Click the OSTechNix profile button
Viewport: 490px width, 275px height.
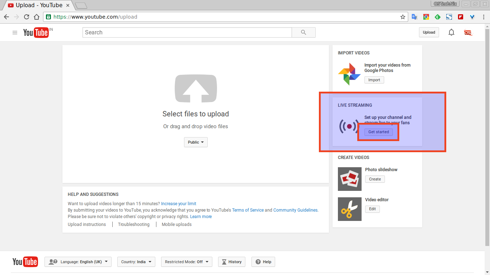(x=445, y=4)
